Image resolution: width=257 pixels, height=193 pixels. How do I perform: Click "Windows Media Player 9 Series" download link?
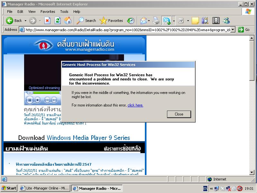88,138
